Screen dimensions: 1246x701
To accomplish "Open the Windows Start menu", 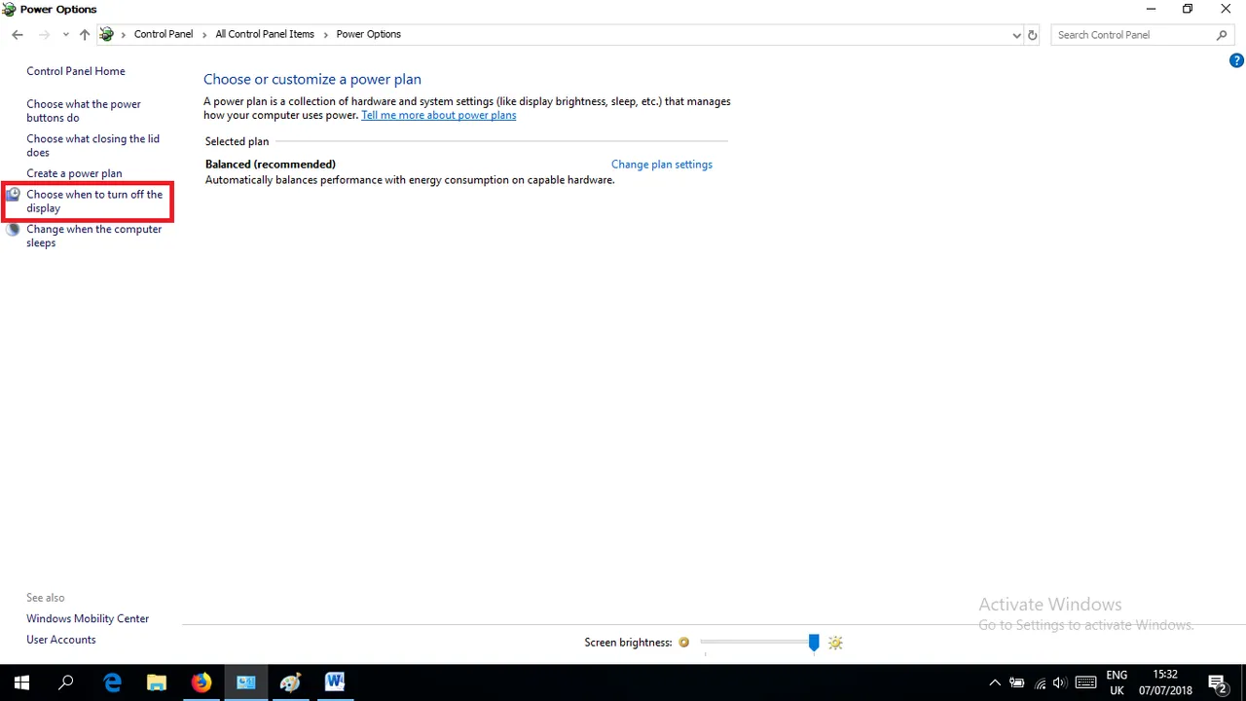I will click(x=21, y=683).
